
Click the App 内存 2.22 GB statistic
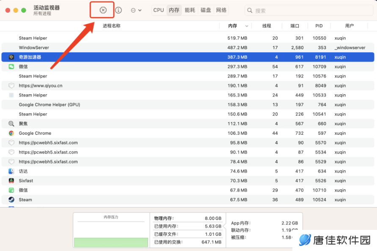[x=264, y=223]
